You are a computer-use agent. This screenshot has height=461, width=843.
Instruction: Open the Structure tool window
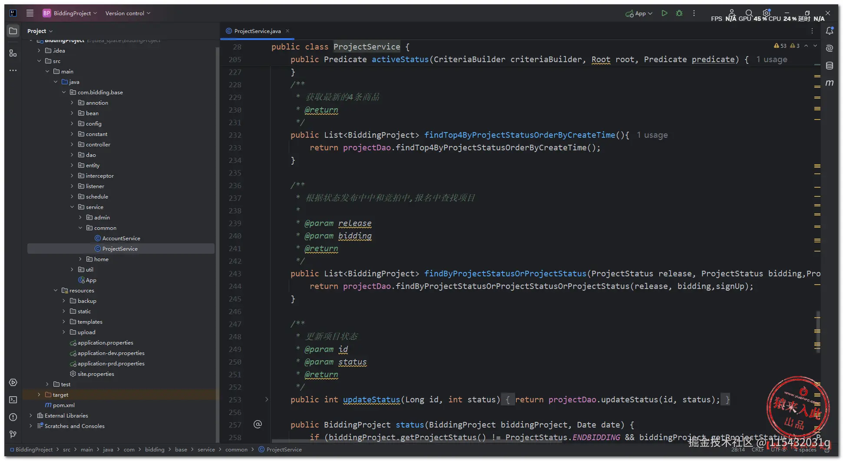coord(13,53)
